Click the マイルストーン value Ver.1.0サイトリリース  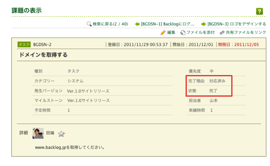pos(89,100)
